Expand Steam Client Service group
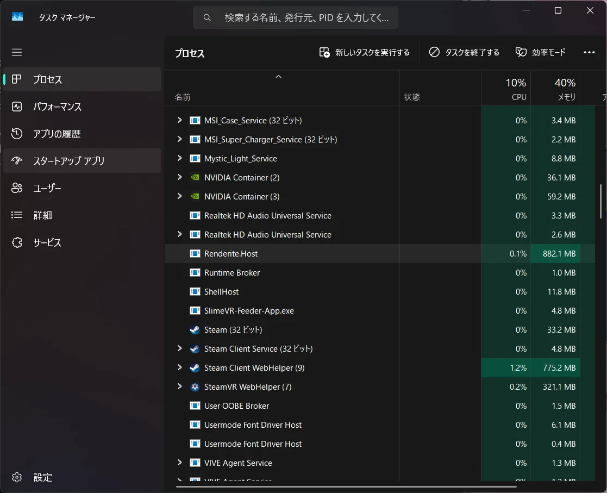607x493 pixels. [179, 348]
